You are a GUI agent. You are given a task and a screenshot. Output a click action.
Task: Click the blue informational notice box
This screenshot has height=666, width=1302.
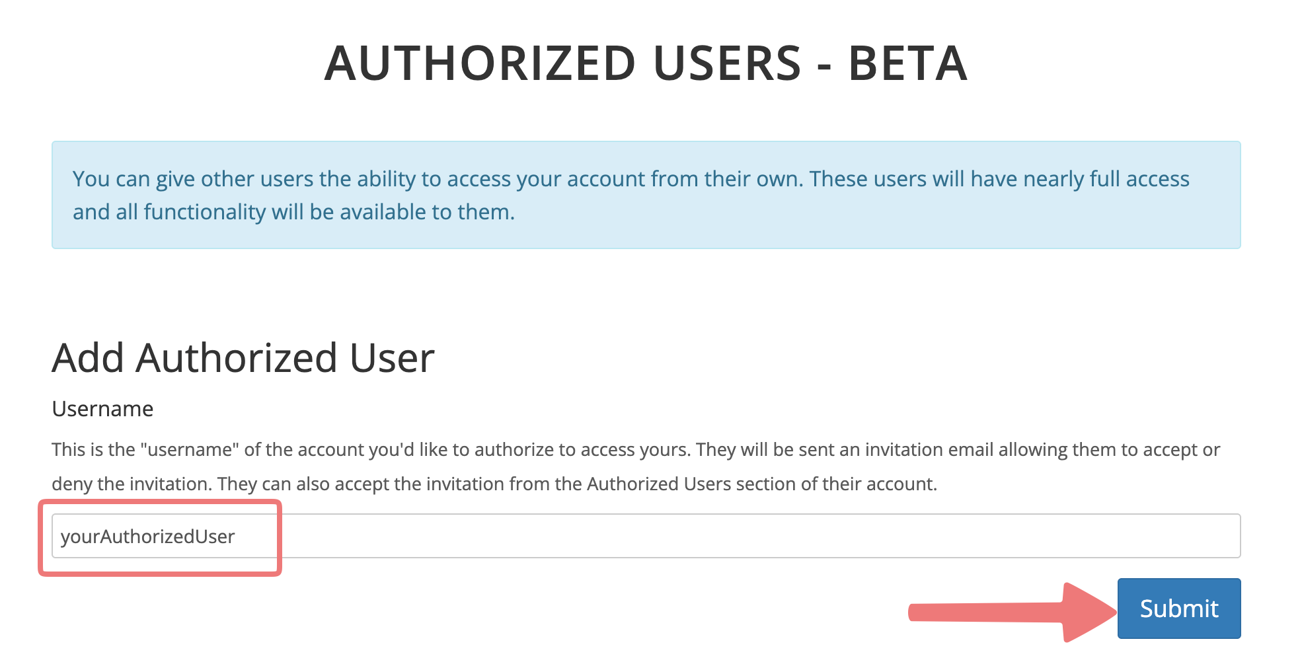point(646,195)
